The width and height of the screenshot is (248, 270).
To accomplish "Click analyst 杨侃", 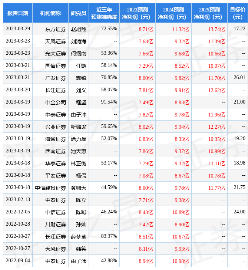I will click(81, 176).
